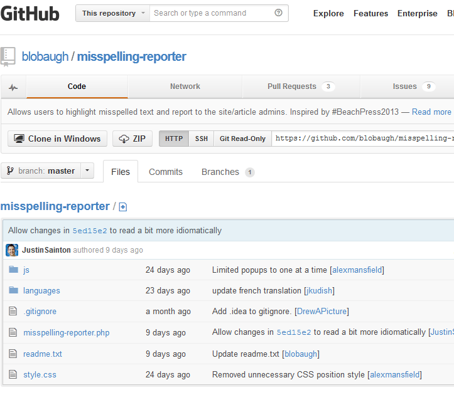Open the blobaugh user profile link
This screenshot has height=395, width=454.
tap(45, 56)
